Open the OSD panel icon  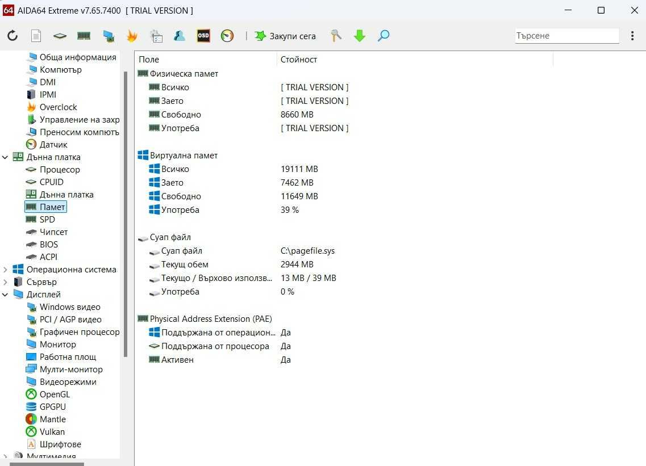click(x=203, y=36)
